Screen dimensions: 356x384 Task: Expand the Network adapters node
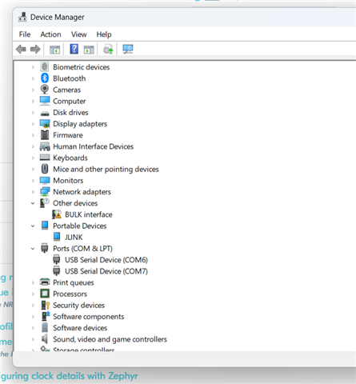pyautogui.click(x=33, y=192)
